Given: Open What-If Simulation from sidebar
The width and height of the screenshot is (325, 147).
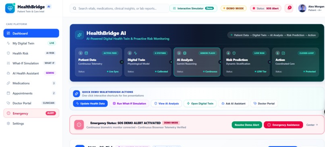Looking at the screenshot, I should tap(31, 63).
